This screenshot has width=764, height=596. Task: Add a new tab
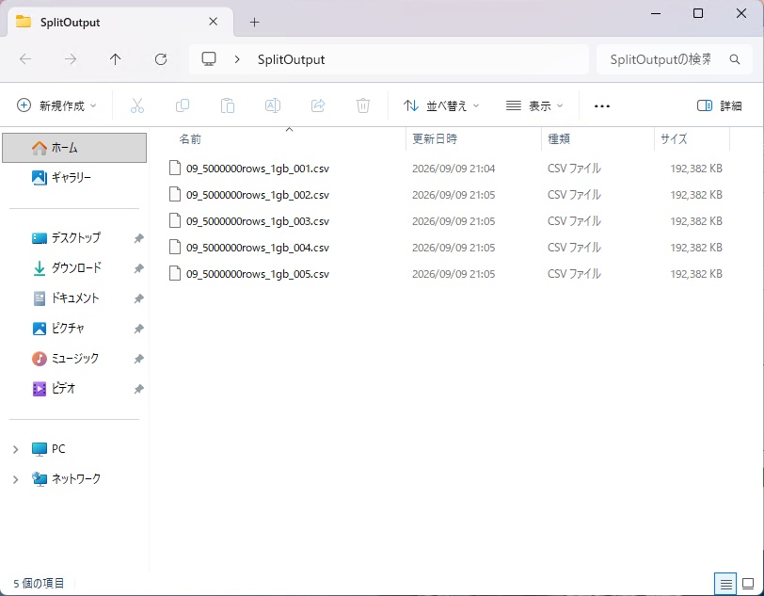coord(254,22)
